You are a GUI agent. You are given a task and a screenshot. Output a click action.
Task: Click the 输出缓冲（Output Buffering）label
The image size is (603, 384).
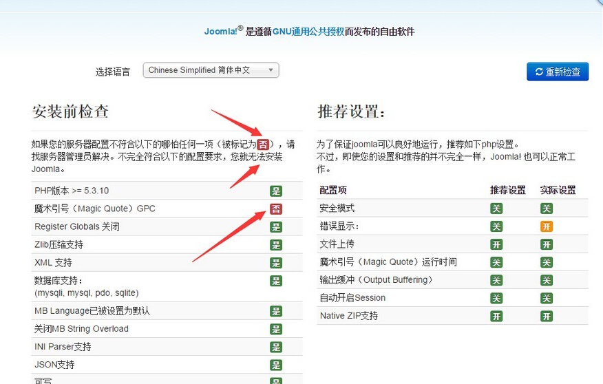[x=377, y=280]
